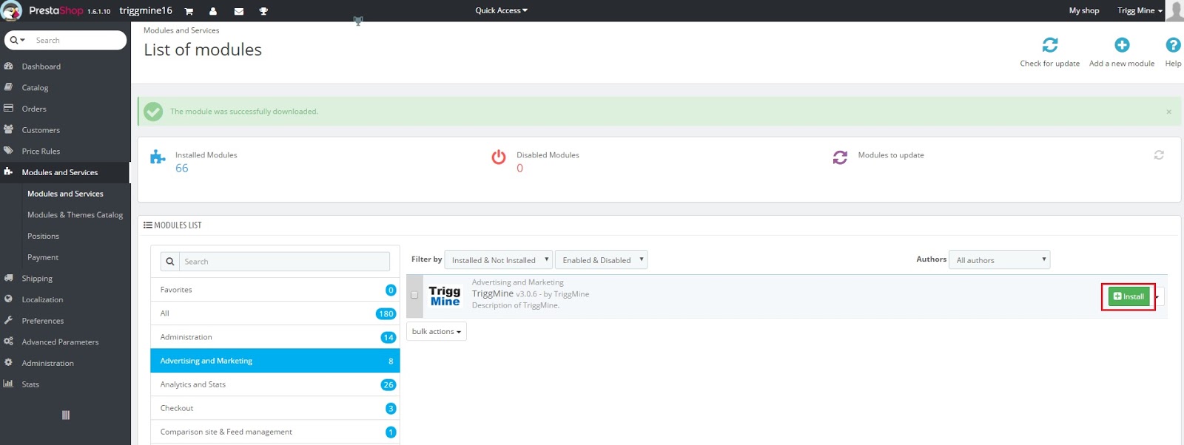Click the Disabled Modules count 0
Viewport: 1184px width, 445px height.
(x=519, y=169)
